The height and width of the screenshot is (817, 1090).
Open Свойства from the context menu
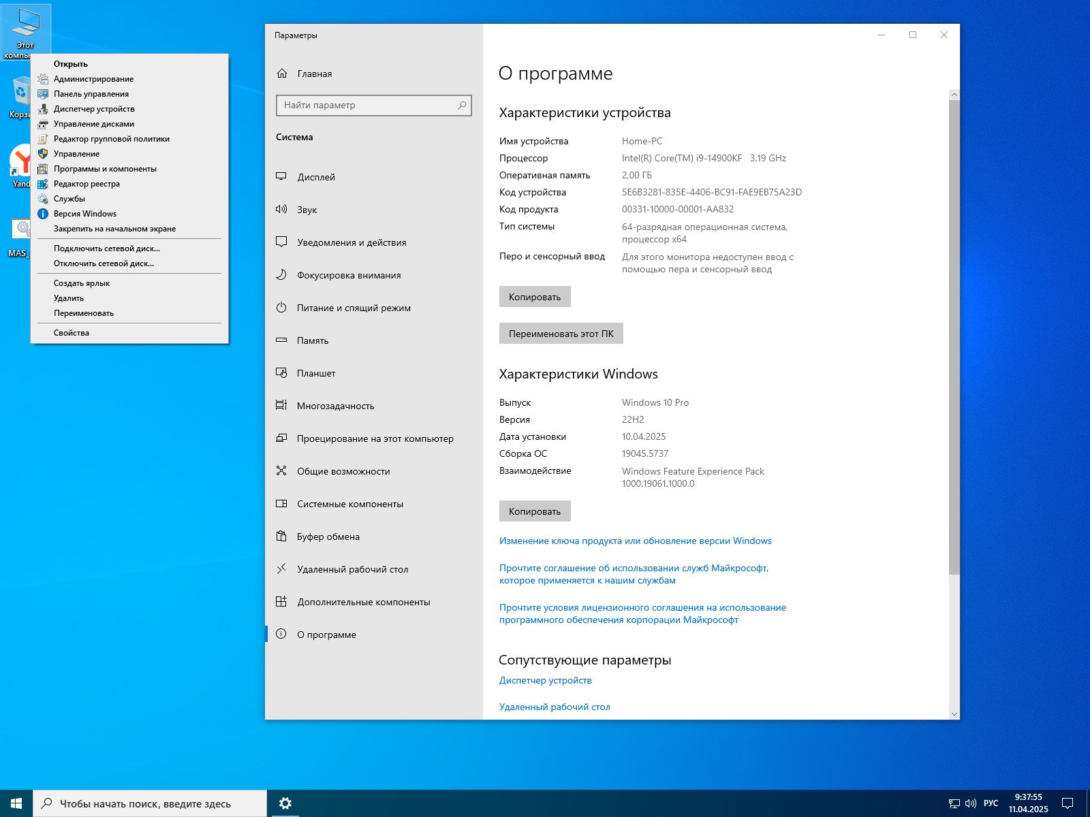(x=129, y=333)
